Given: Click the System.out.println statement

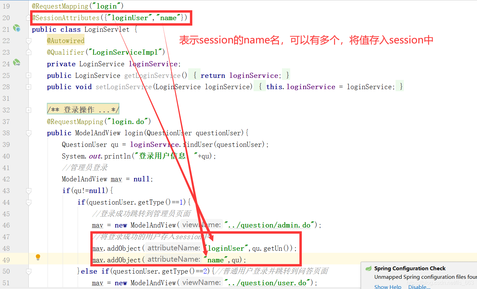Looking at the screenshot, I should pos(139,156).
